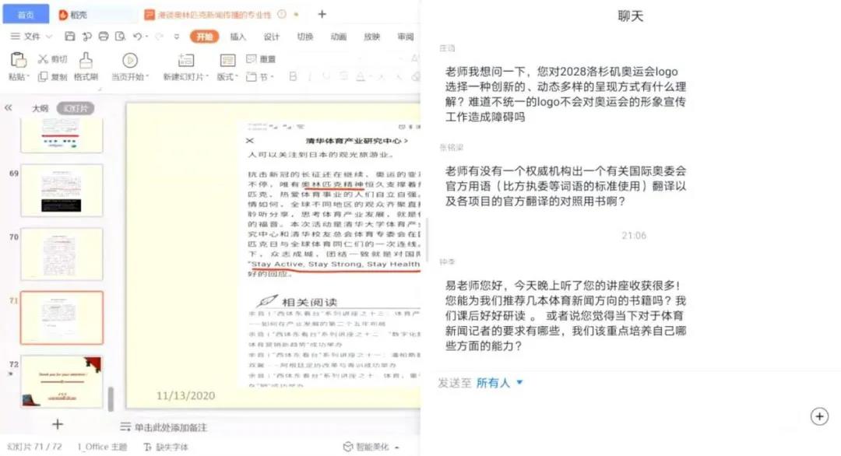Open the 插入 Insert ribbon tab
Screen dimensions: 841x456
tap(238, 37)
